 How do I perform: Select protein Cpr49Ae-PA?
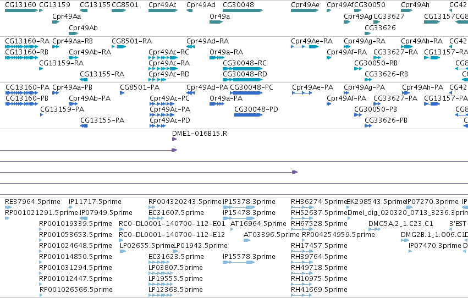pos(312,87)
